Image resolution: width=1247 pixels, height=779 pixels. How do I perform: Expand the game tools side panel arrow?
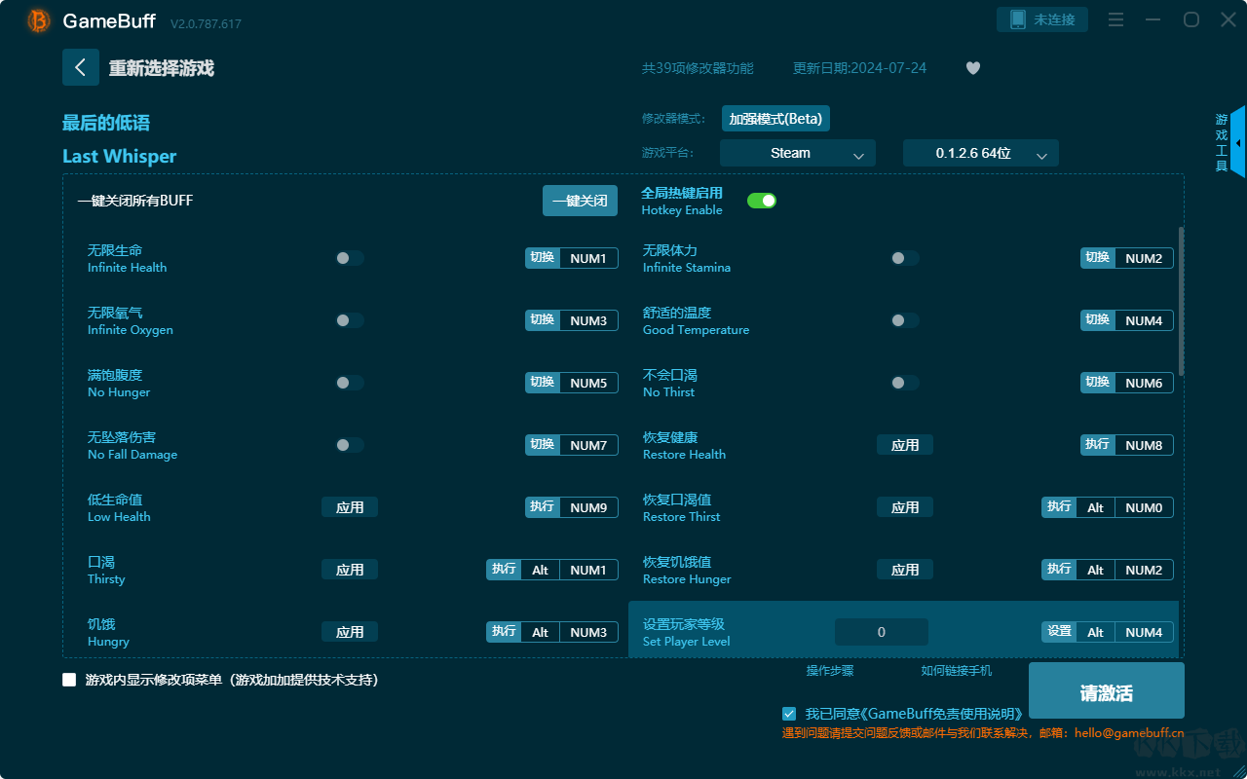[x=1237, y=143]
